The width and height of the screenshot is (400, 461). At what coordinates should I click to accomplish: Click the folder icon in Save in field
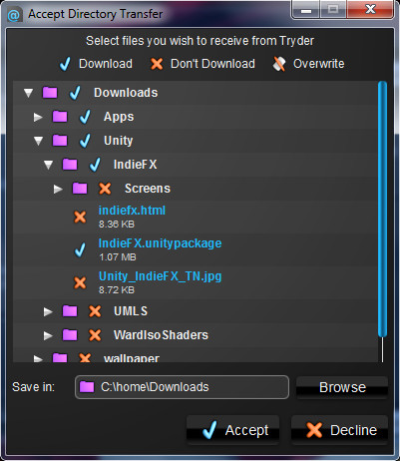coord(87,387)
